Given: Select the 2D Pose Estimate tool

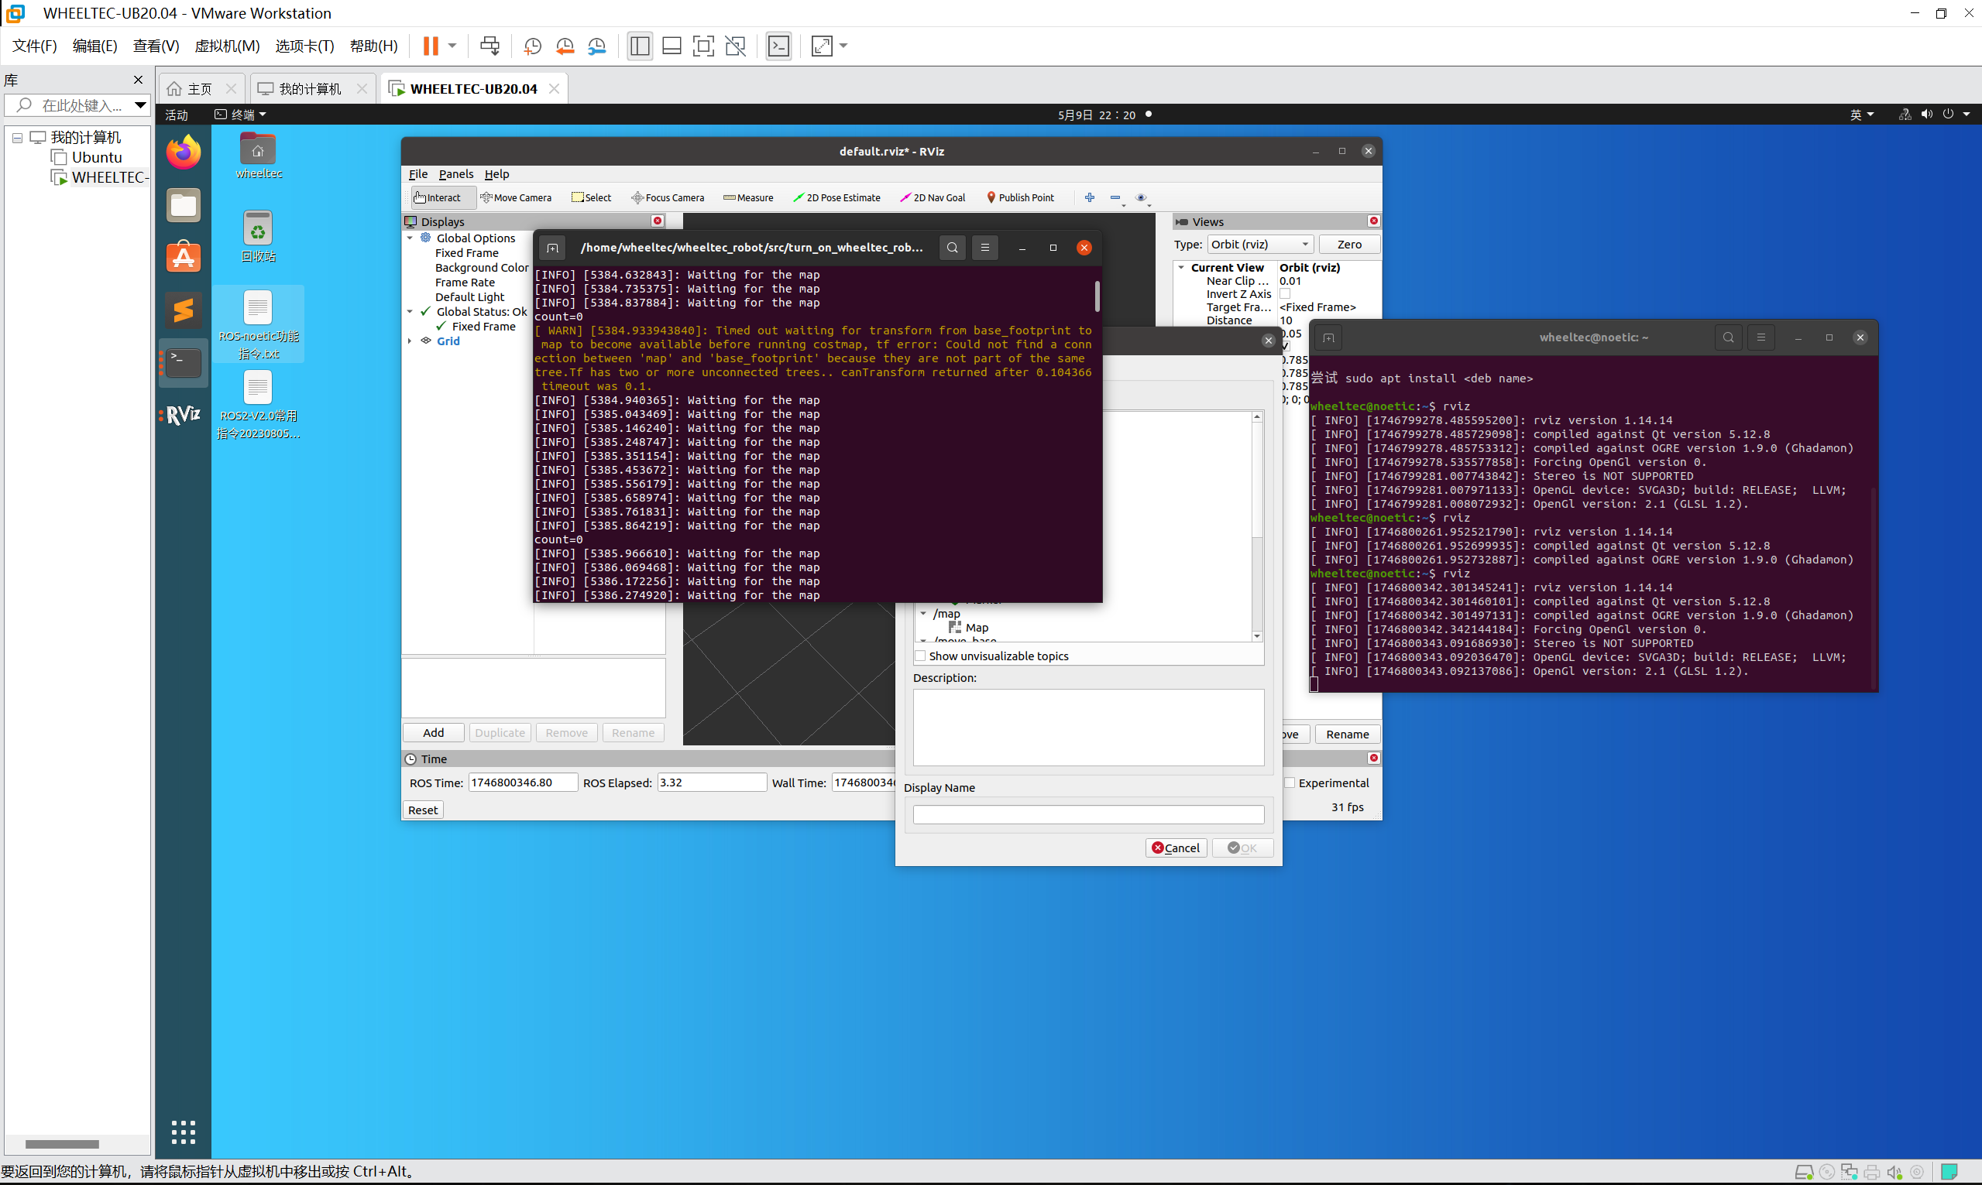Looking at the screenshot, I should (x=836, y=197).
